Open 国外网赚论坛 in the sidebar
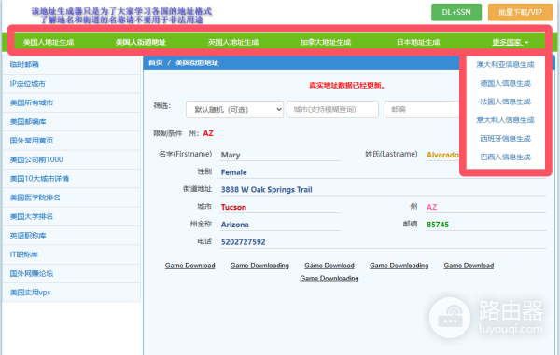 (x=72, y=273)
